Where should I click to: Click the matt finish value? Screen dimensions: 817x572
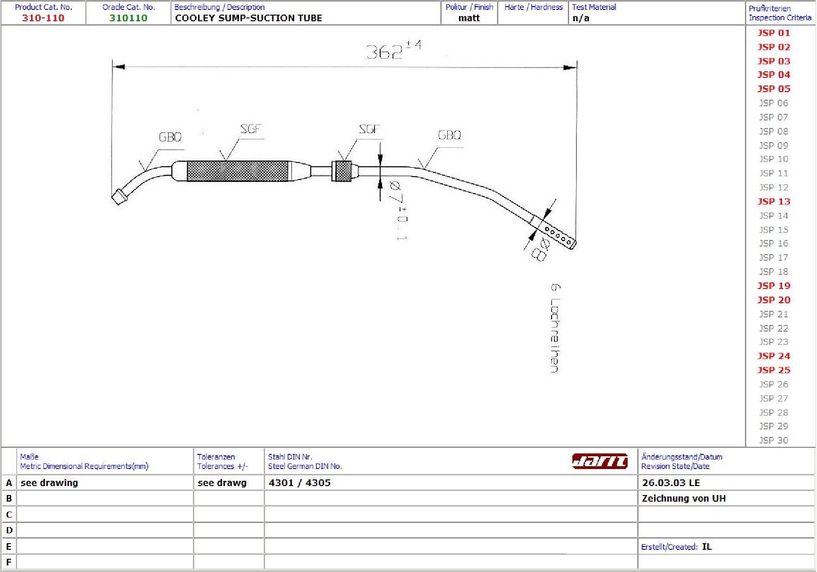point(468,18)
